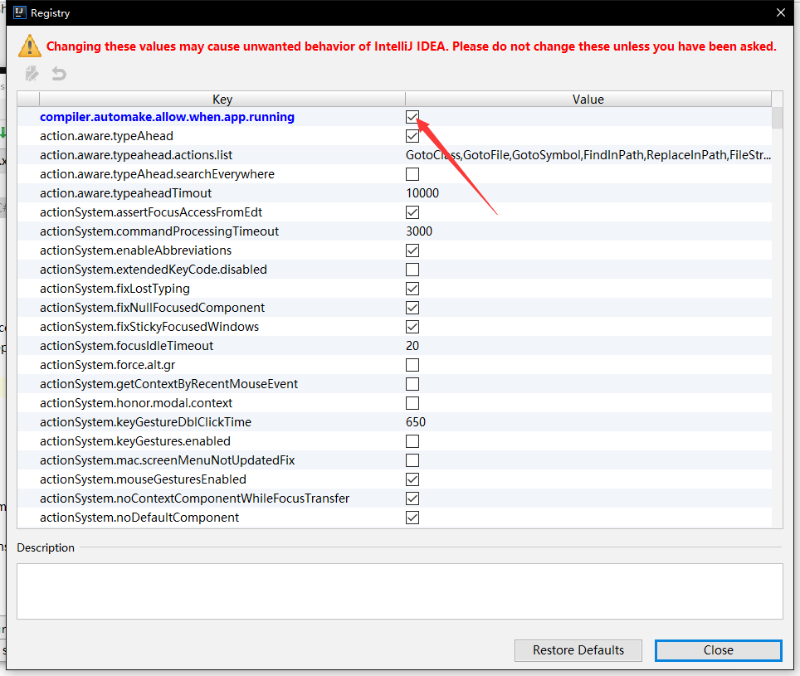This screenshot has height=676, width=800.
Task: Select actionSystem.noDefaultComponent key
Action: [139, 518]
